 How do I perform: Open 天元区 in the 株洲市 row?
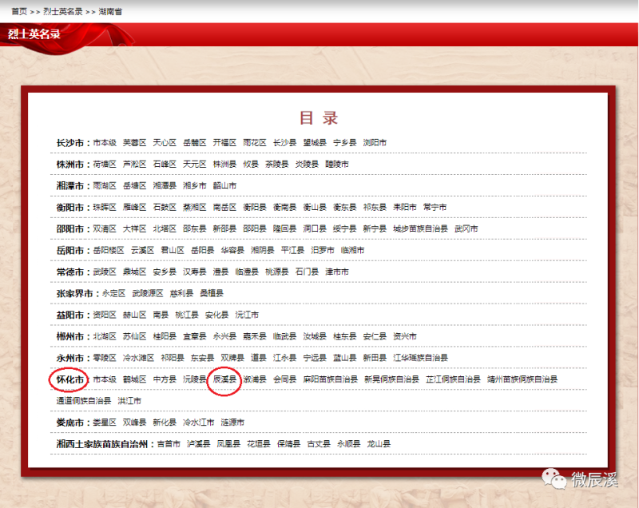[194, 165]
